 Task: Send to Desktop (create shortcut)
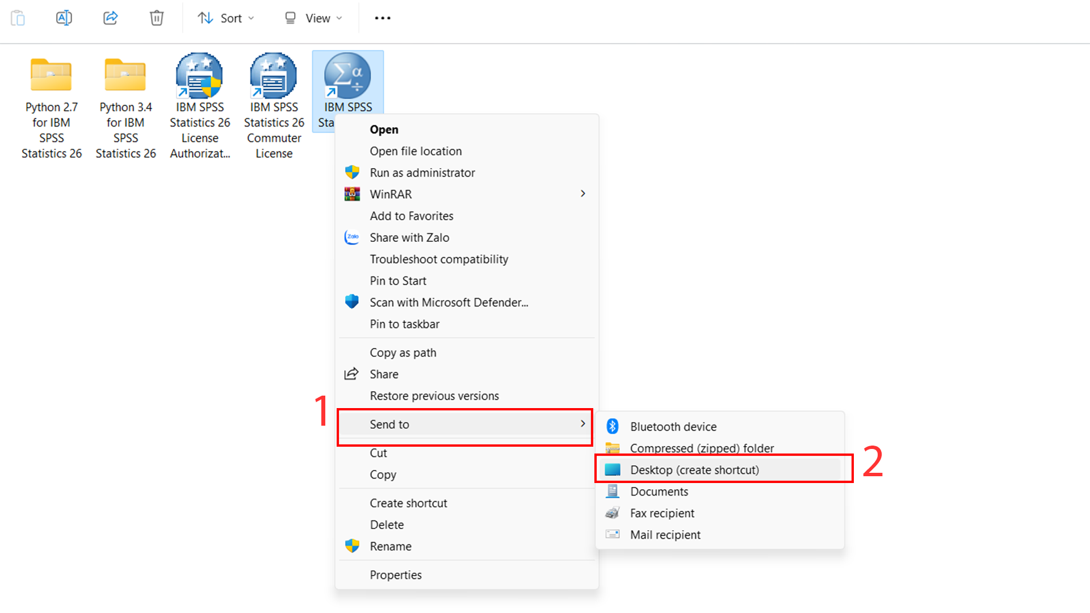(x=720, y=470)
